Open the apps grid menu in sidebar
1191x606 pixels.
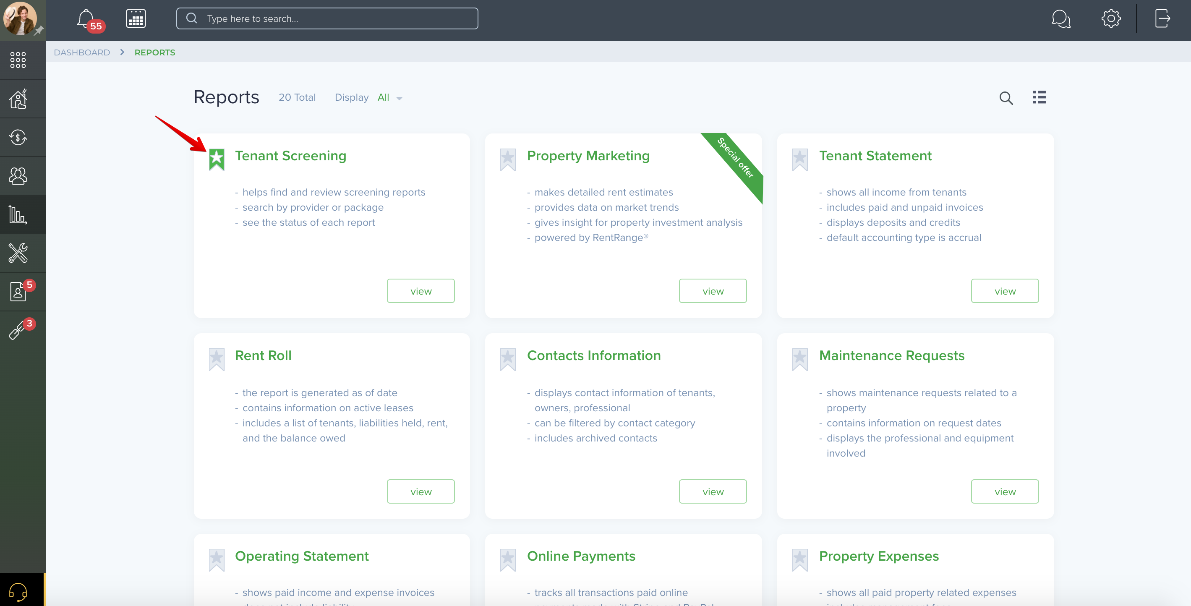point(18,60)
